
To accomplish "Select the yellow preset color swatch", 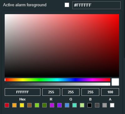I will [x=22, y=105].
